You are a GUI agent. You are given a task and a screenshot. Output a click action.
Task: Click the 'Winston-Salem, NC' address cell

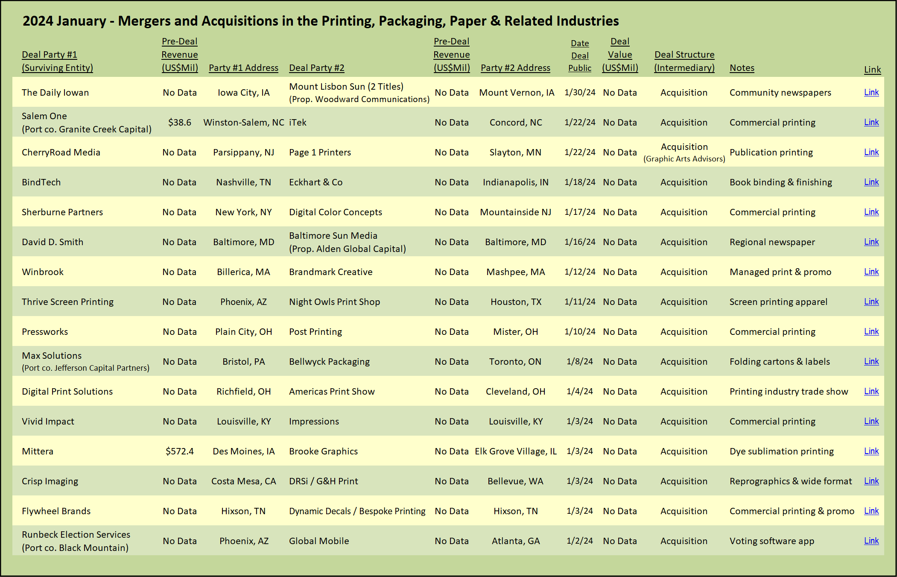244,123
